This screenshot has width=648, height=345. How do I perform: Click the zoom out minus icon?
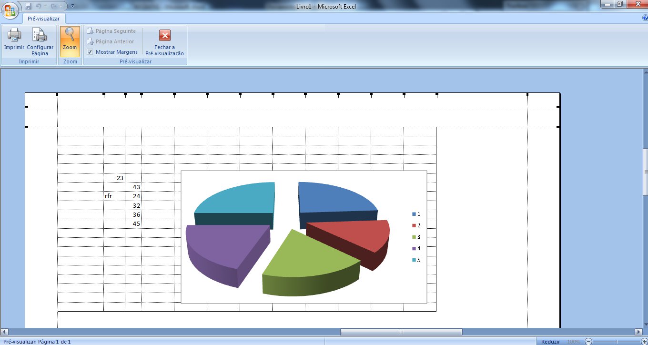point(588,342)
